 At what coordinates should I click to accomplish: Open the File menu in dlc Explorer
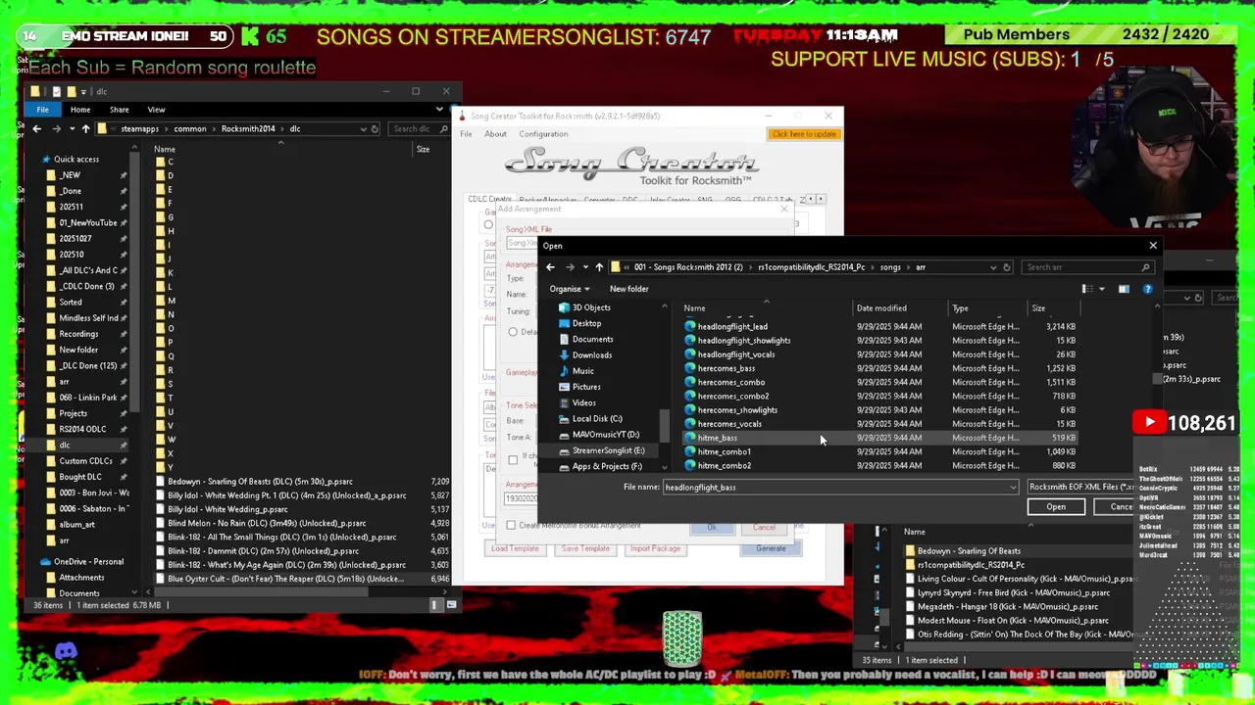[x=42, y=110]
